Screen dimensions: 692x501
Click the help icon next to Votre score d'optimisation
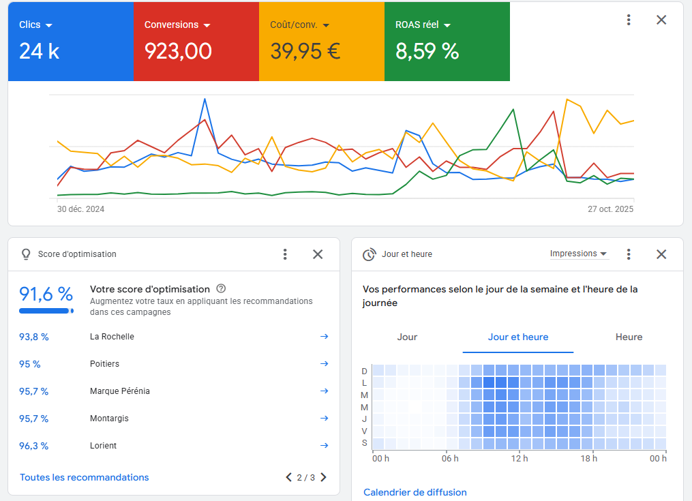point(221,289)
